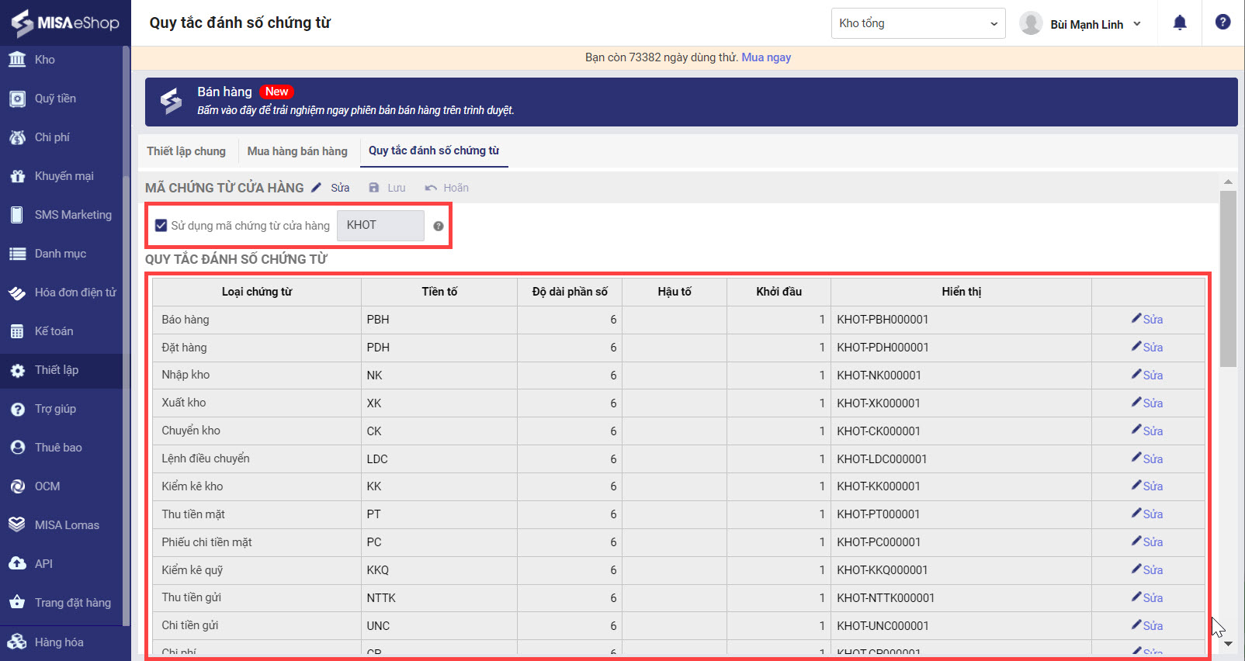Open help via question mark icon in header
Screen dimensions: 1245x661
(x=1222, y=22)
